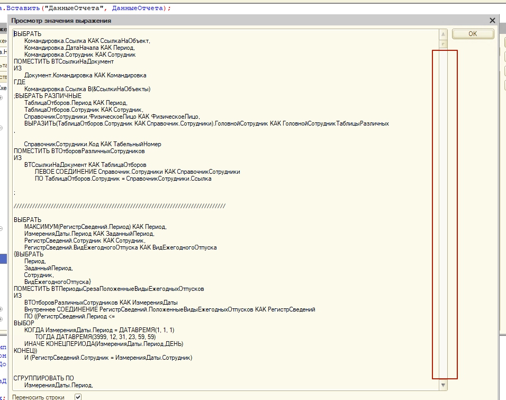Click the 'МАКСИМУМ(РегистрСведений.Период)' line
Screen dimensions: 506x400
[x=95, y=227]
